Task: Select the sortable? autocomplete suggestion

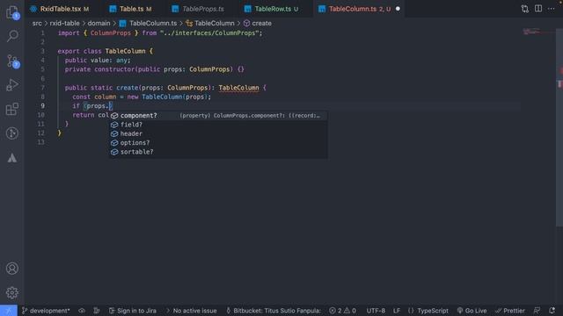Action: [218, 152]
